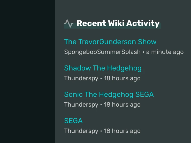Image resolution: width=191 pixels, height=143 pixels.
Task: Open The TrevorGunderson Show page
Action: click(x=110, y=42)
